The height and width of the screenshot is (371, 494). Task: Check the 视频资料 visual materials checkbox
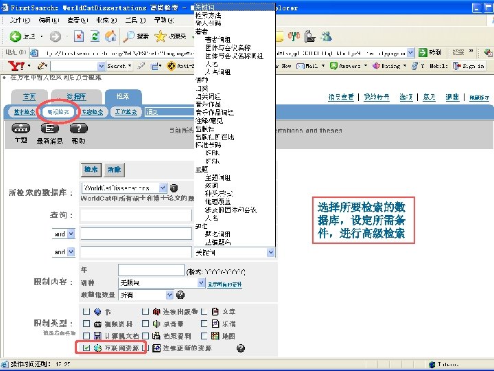[86, 324]
